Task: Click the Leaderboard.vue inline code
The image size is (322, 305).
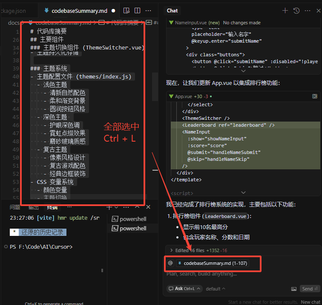Action: coord(225,216)
